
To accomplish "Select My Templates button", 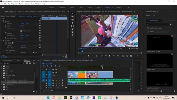I will [154, 21].
